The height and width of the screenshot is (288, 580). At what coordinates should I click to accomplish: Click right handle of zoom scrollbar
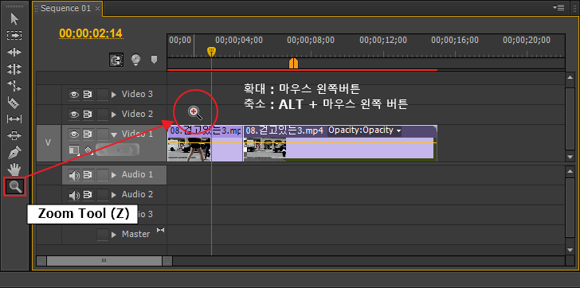pos(167,261)
